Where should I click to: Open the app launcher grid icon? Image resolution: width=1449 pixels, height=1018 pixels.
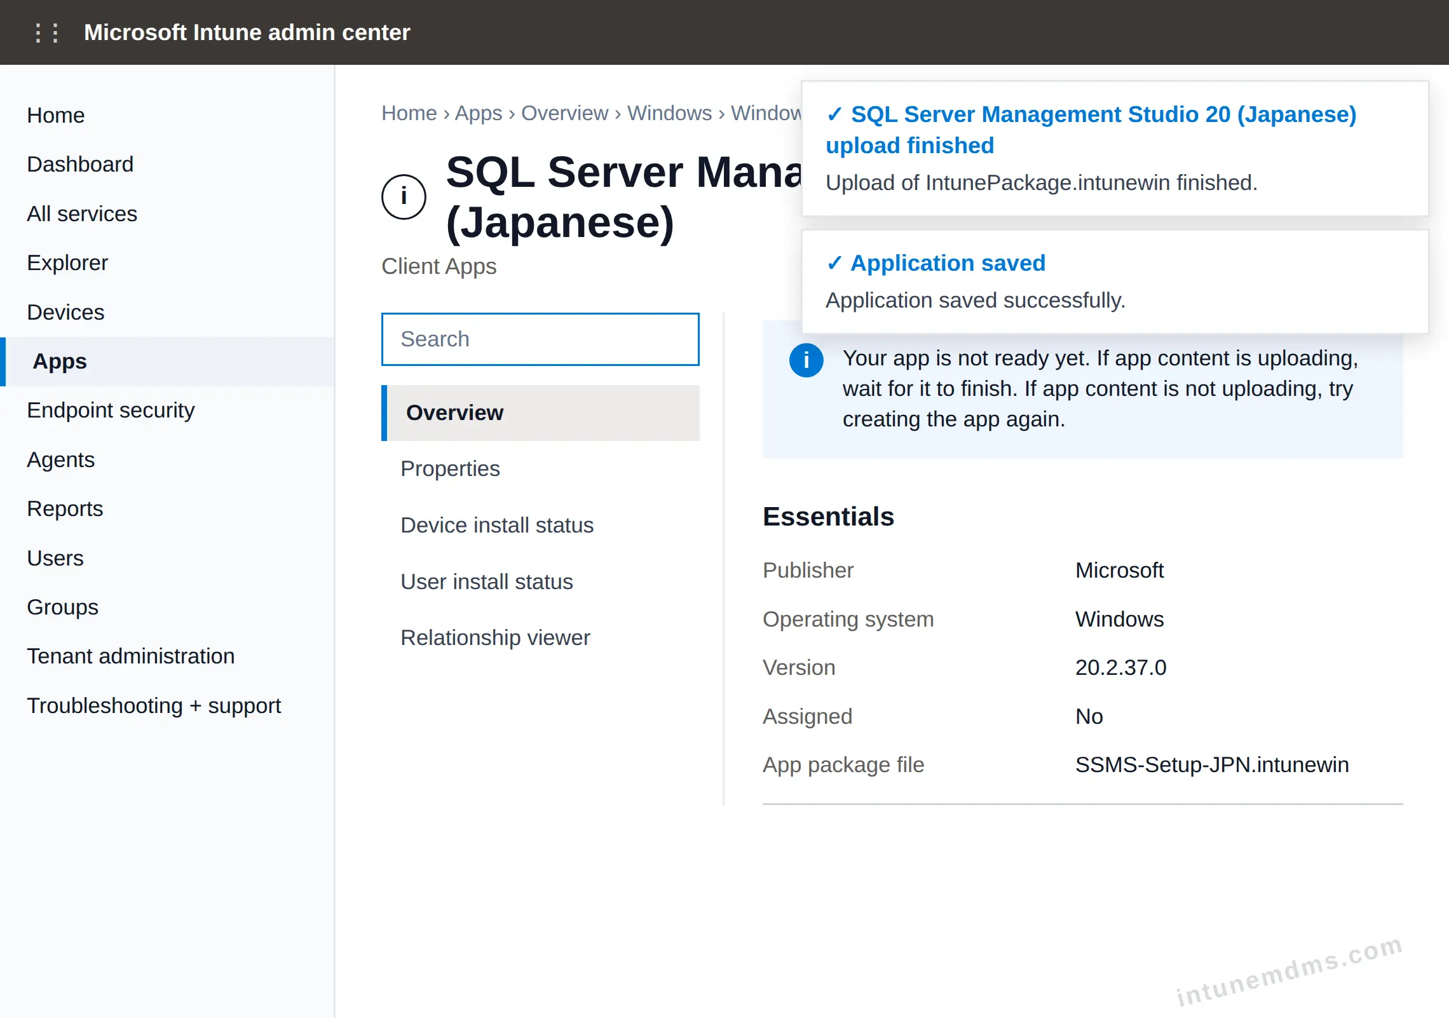pyautogui.click(x=46, y=32)
